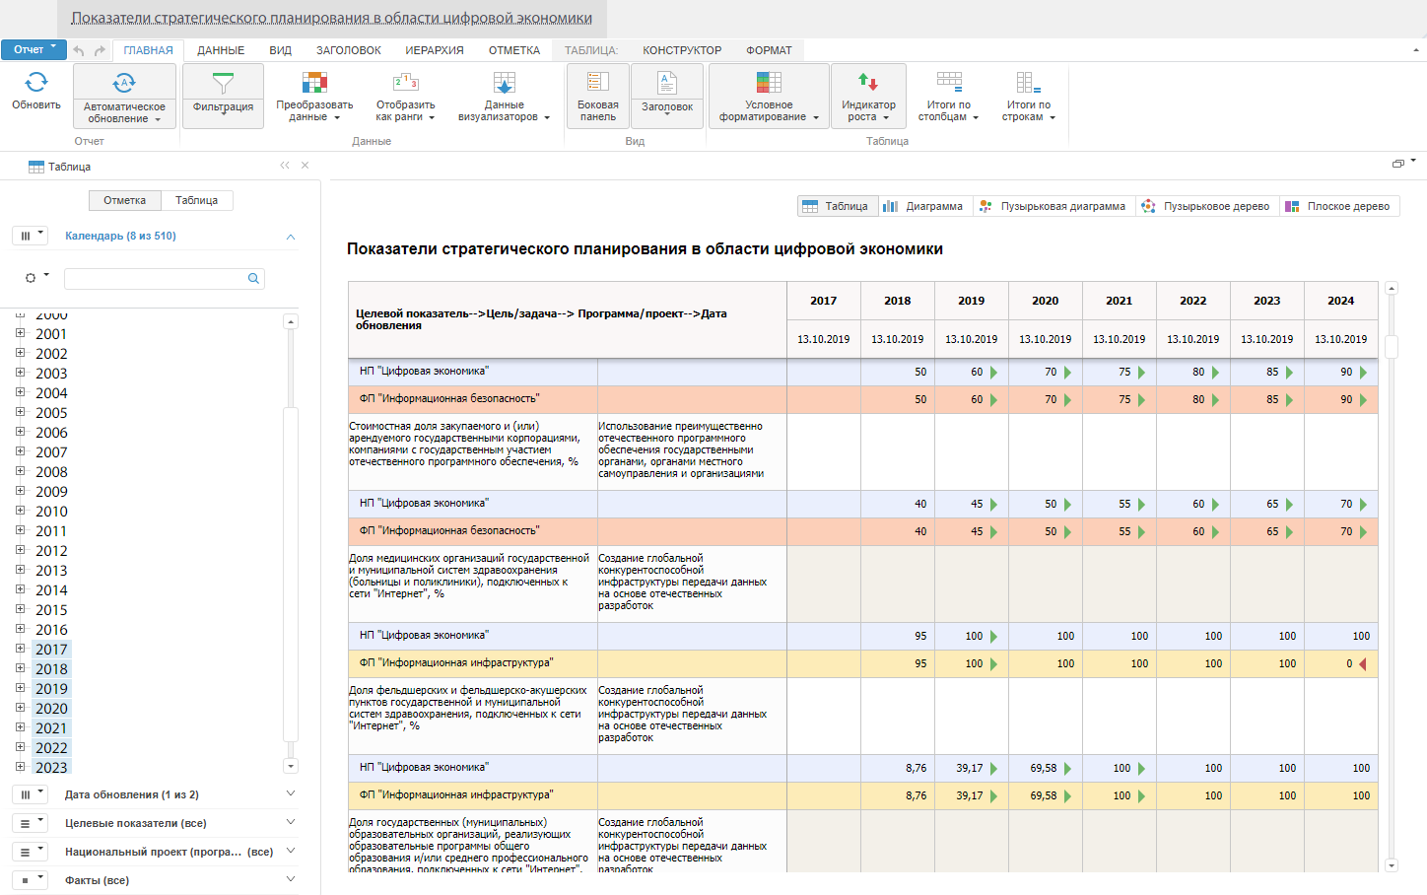Switch to ОТМЕТКА ribbon tab
The height and width of the screenshot is (895, 1427).
[x=514, y=50]
